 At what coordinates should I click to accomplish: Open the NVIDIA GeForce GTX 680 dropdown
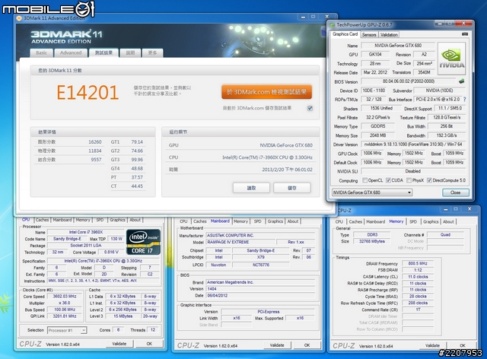(372, 192)
